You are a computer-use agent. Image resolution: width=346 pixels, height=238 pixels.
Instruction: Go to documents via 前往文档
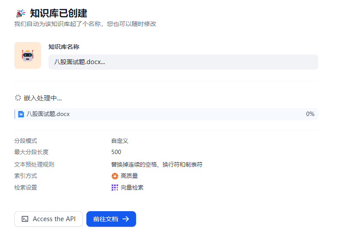click(x=111, y=219)
